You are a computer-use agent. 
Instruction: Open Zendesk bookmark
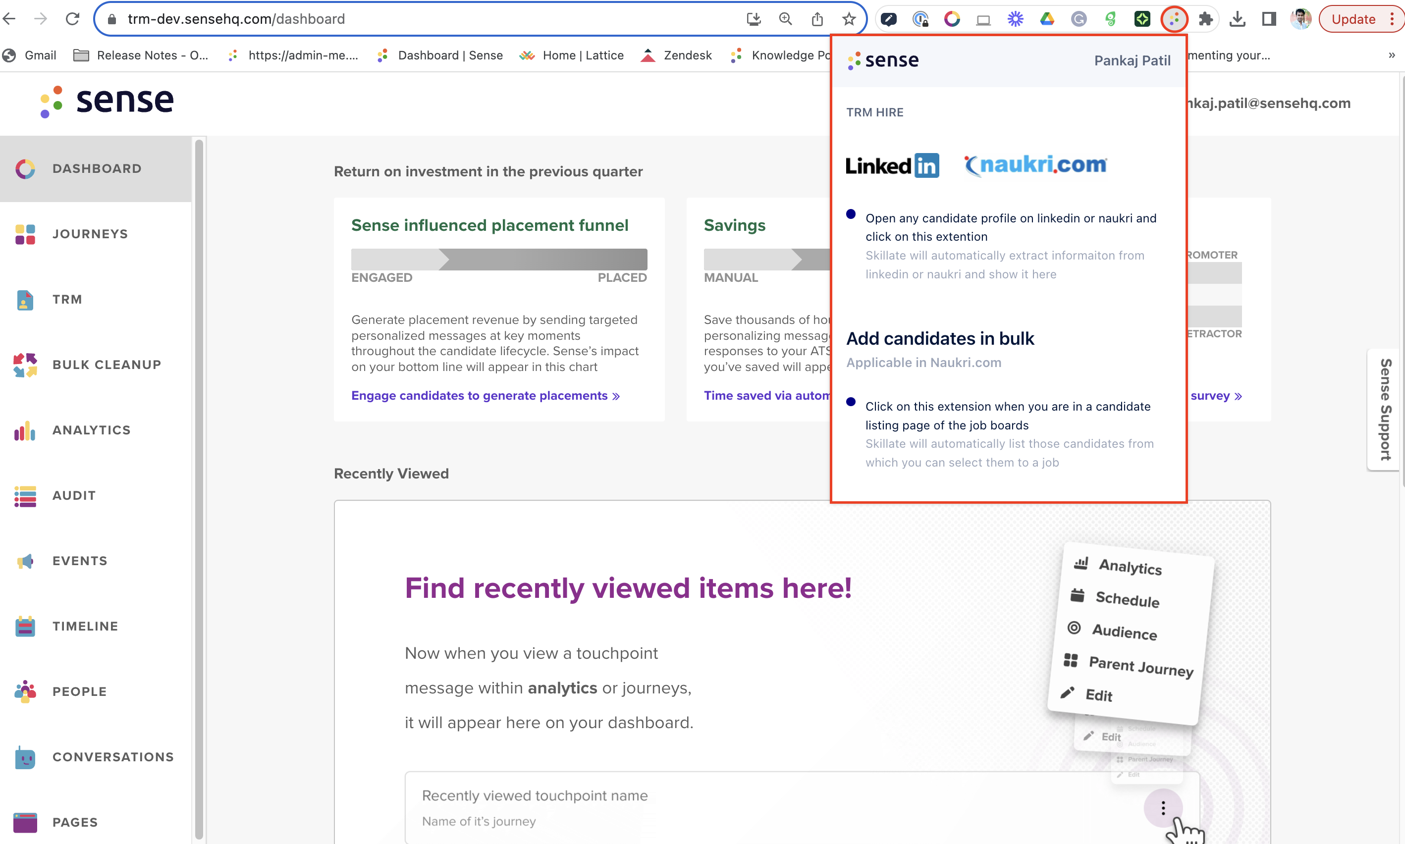click(676, 55)
